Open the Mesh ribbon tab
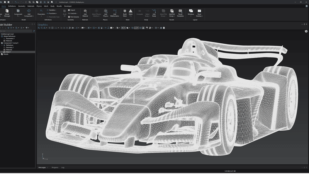 tap(46, 6)
